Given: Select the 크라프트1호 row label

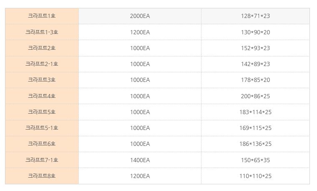Looking at the screenshot, I should click(42, 16).
